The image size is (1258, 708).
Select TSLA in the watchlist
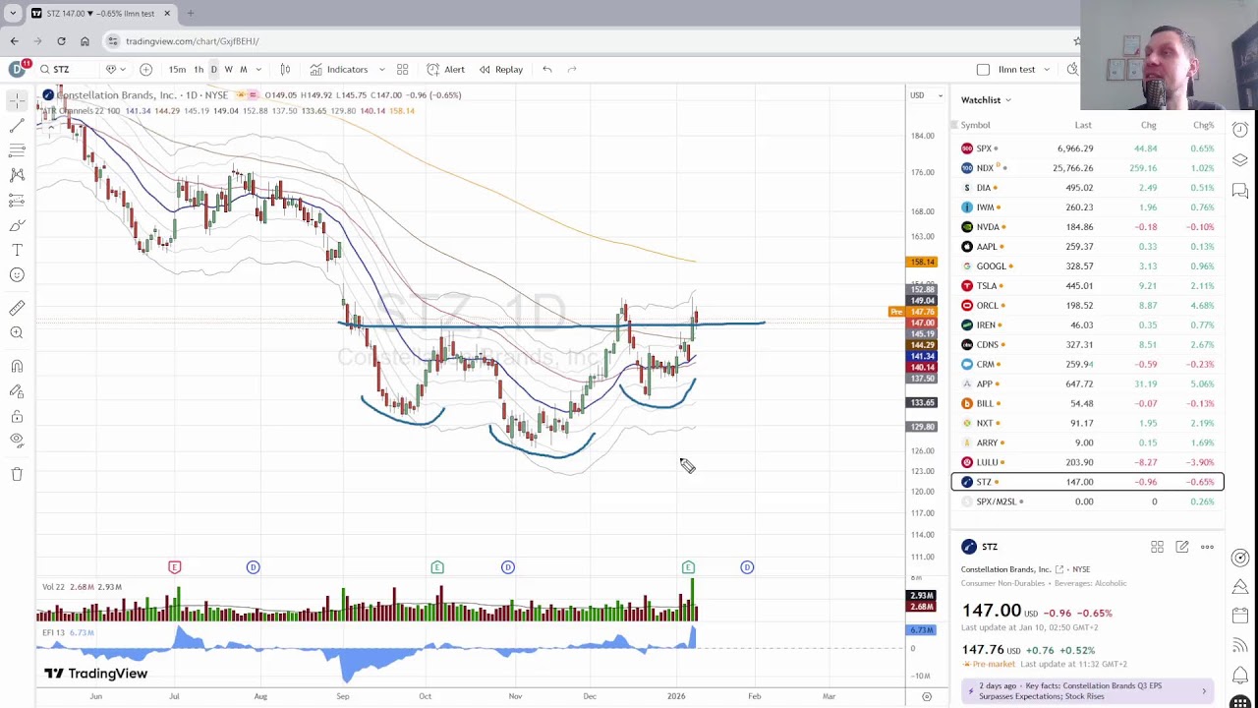[x=1088, y=286]
